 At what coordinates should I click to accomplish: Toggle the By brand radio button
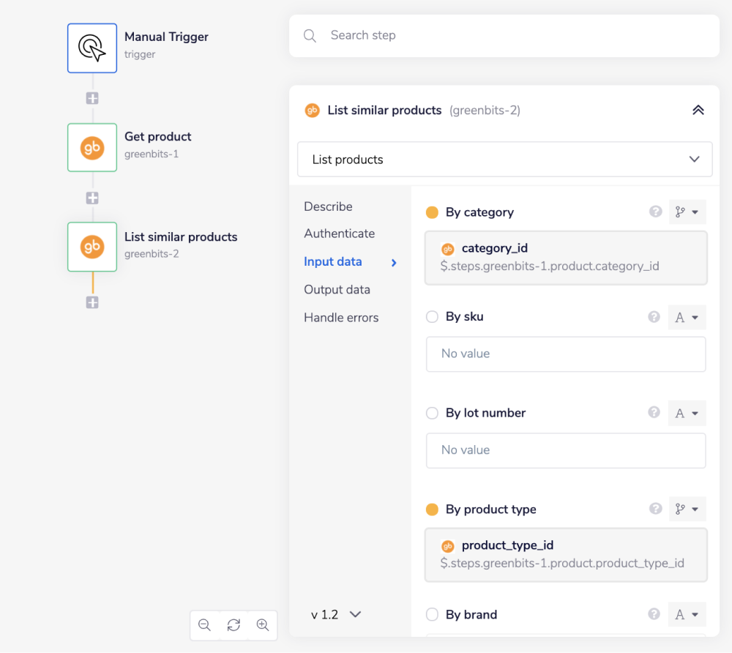point(432,615)
